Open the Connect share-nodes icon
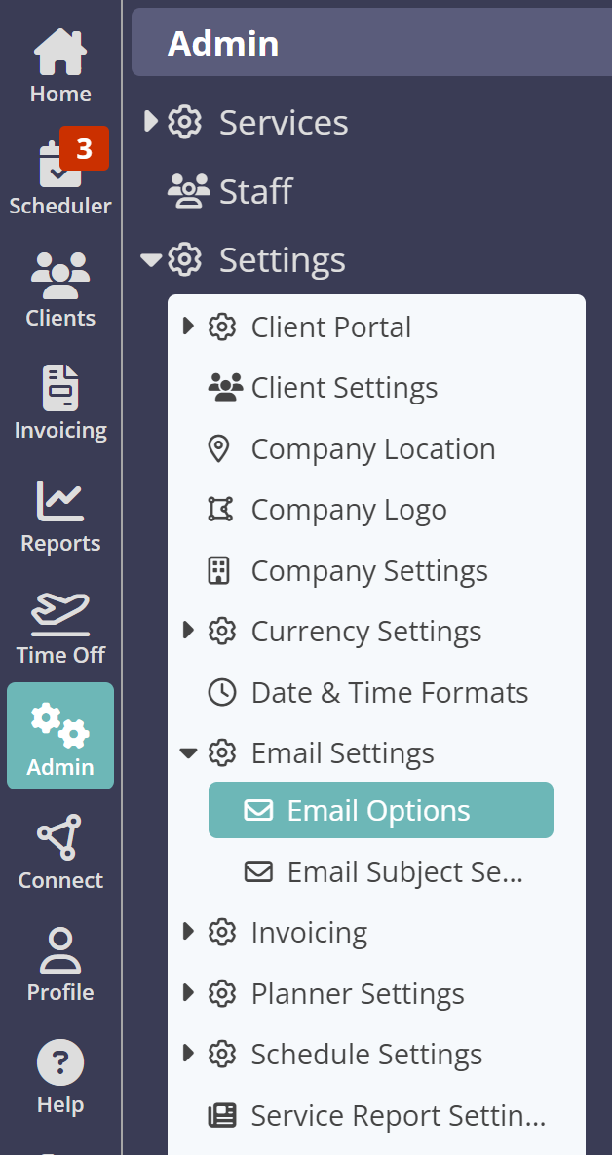 pyautogui.click(x=60, y=837)
